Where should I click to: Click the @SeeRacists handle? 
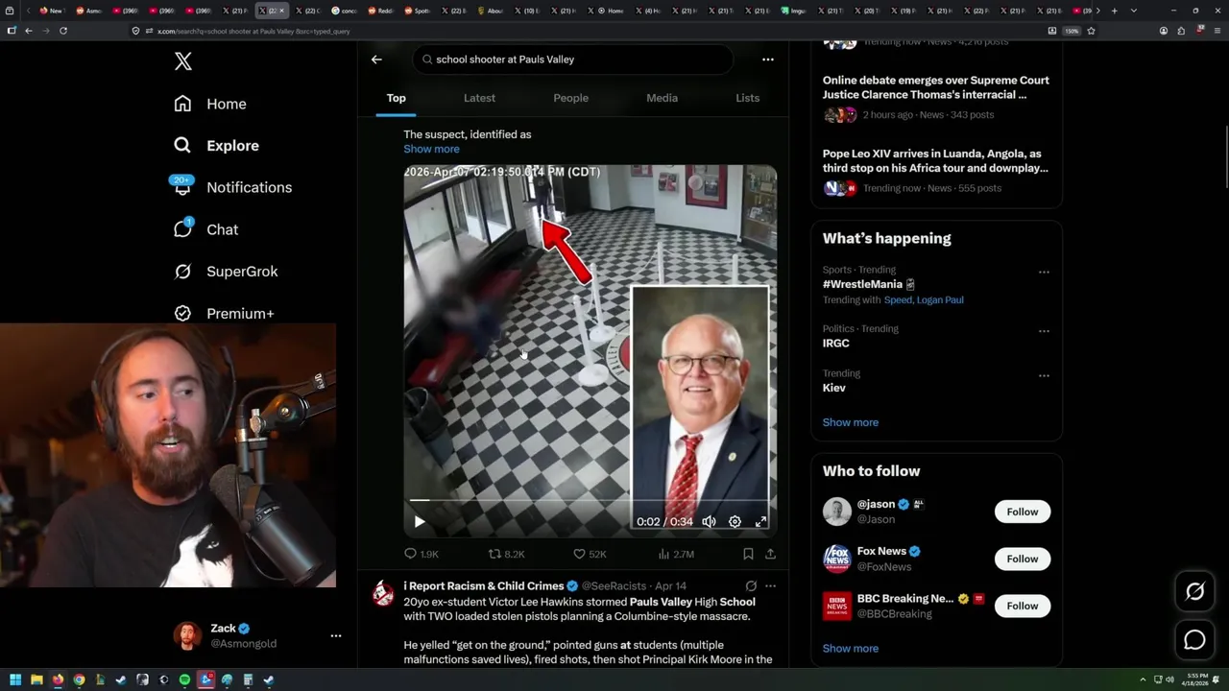point(614,585)
